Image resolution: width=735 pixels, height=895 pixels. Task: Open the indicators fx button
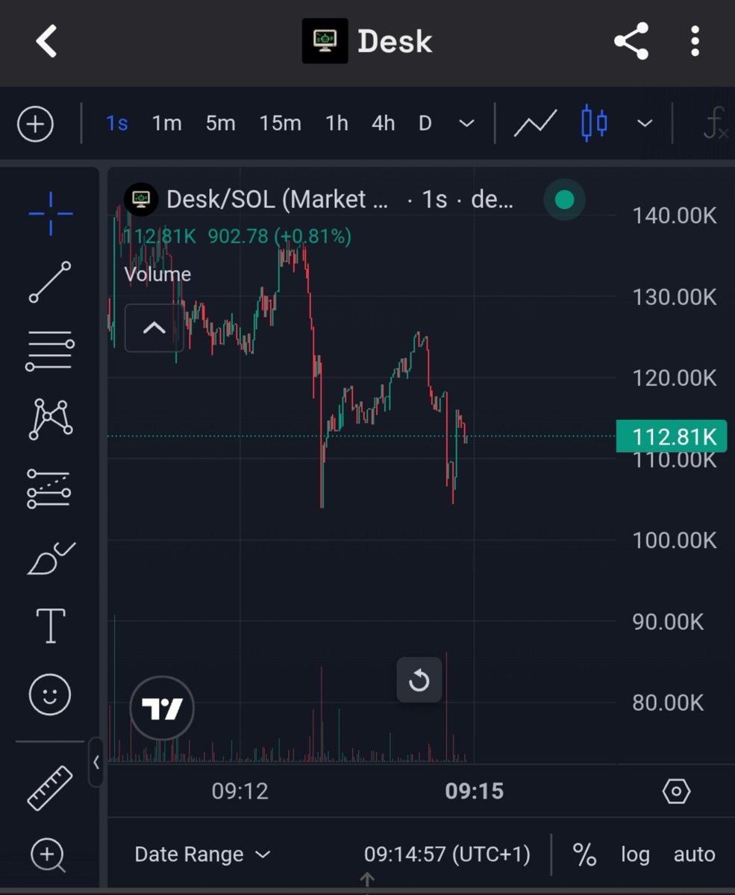click(x=715, y=123)
